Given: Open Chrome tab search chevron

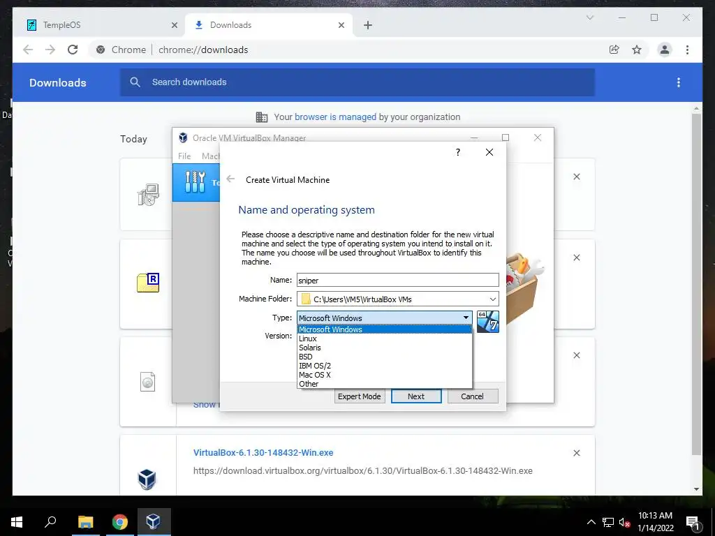Looking at the screenshot, I should (x=589, y=17).
